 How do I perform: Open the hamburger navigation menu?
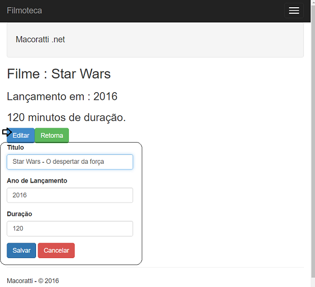[294, 11]
